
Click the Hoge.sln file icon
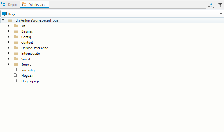tap(16, 75)
